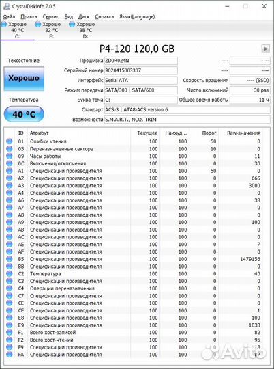
Task: Click the status icon for attribute B5
Action: [x=10, y=259]
